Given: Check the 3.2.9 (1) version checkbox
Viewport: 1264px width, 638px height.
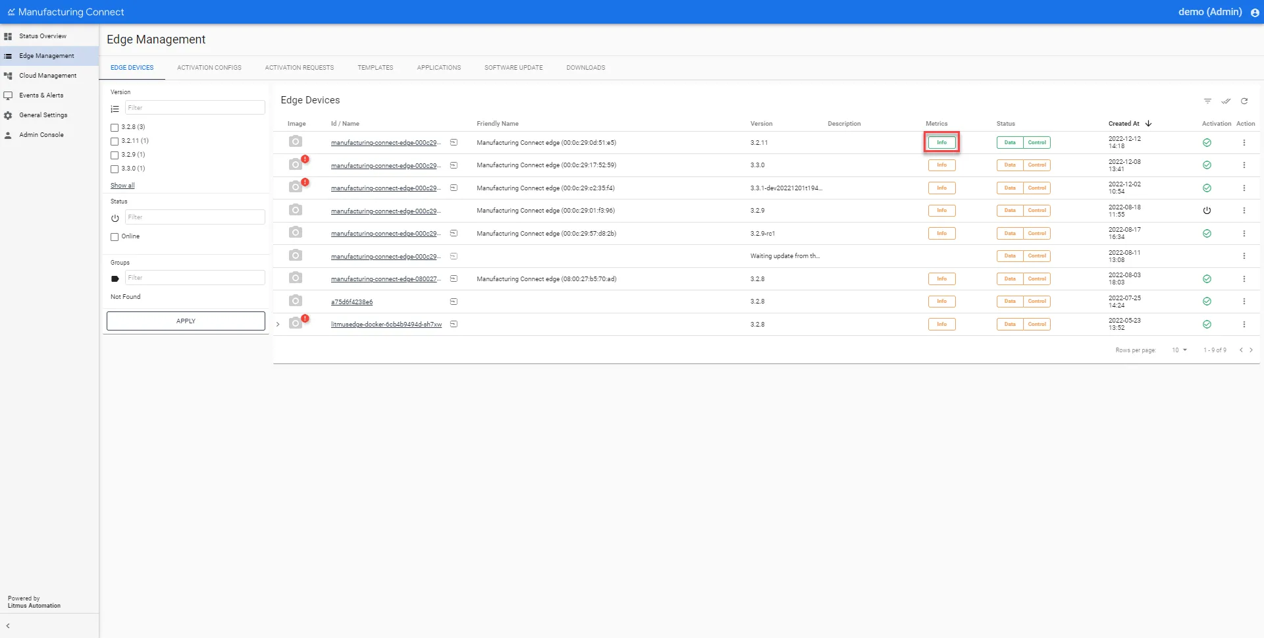Looking at the screenshot, I should 115,155.
